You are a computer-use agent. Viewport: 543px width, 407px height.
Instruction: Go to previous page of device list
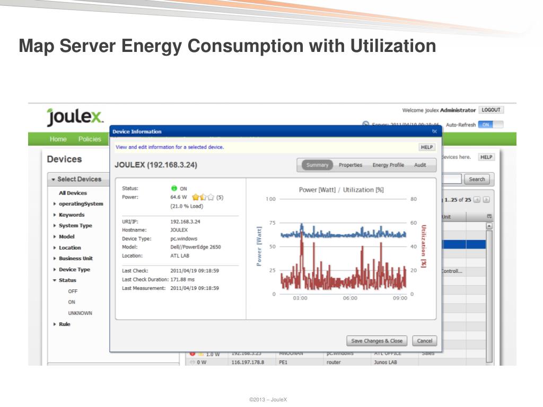pyautogui.click(x=477, y=200)
